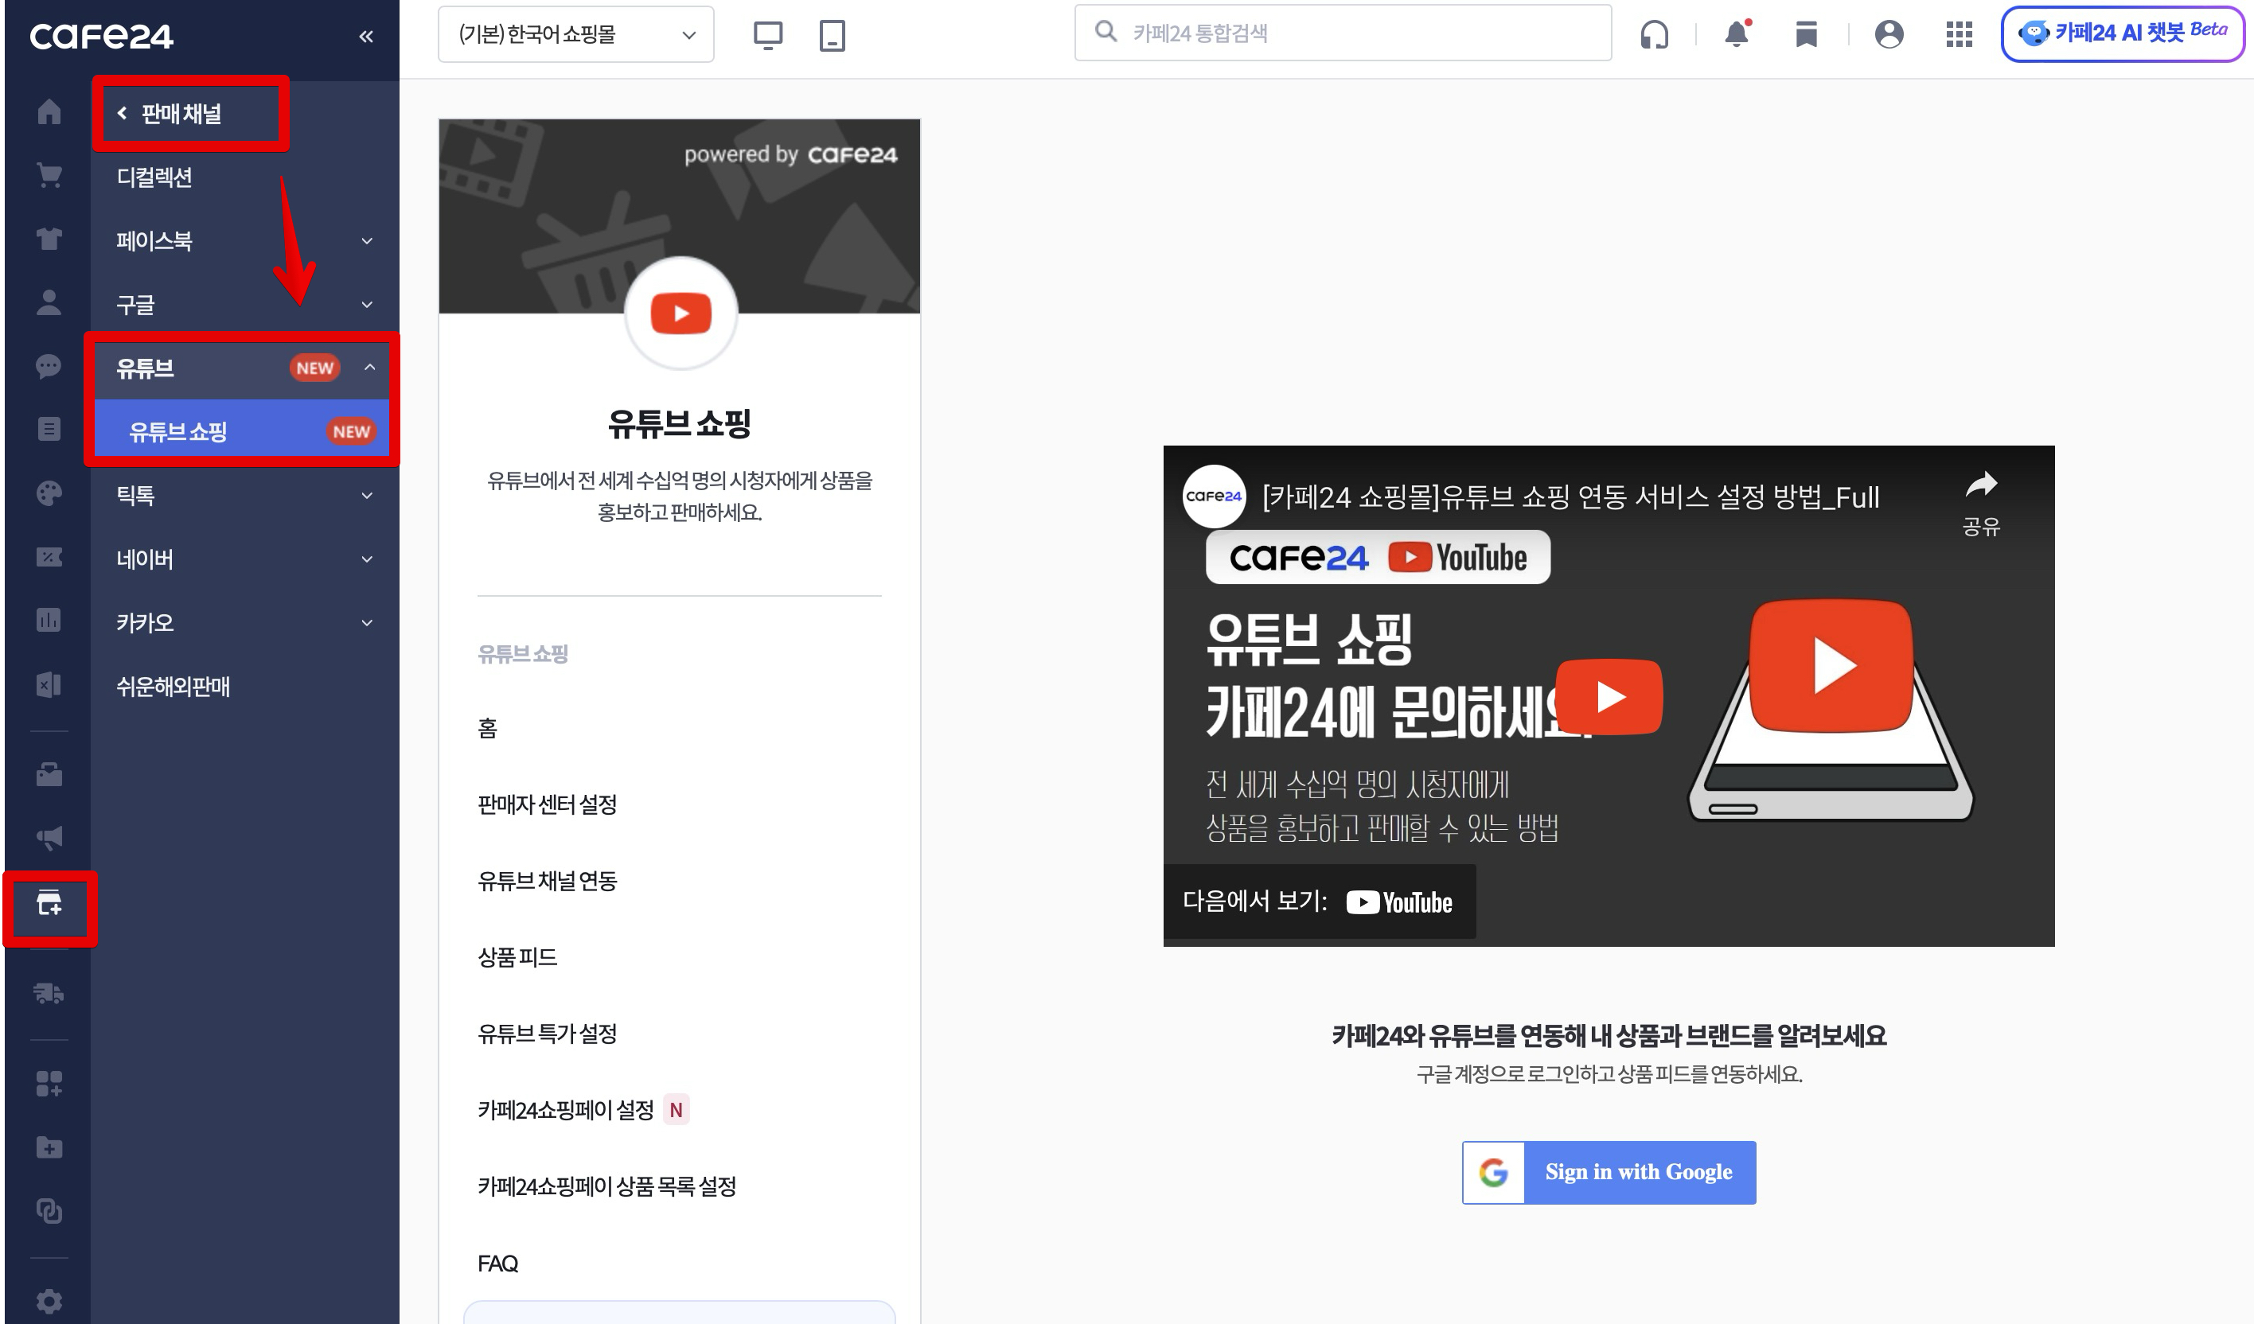Collapse the sidebar with double-chevron icon
This screenshot has width=2254, height=1324.
tap(366, 37)
